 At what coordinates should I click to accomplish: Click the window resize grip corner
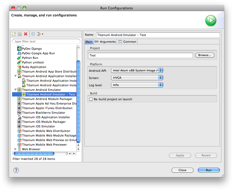tap(223, 175)
